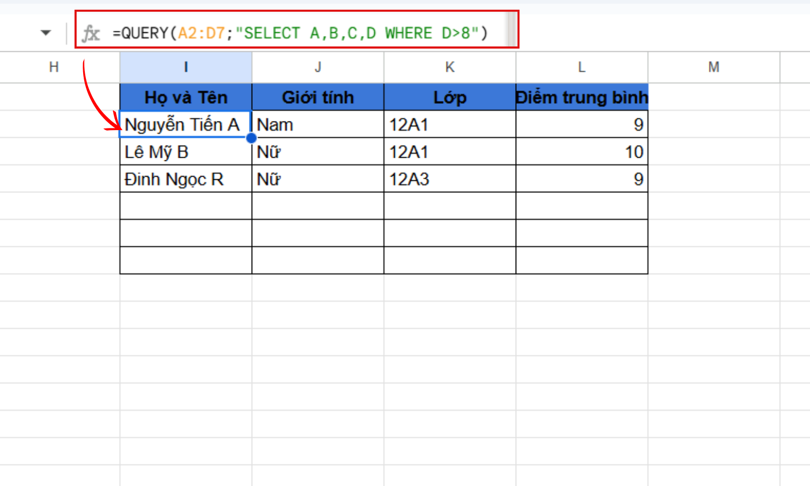The width and height of the screenshot is (810, 486).
Task: Select the 'Nam' gender cell
Action: click(x=318, y=124)
